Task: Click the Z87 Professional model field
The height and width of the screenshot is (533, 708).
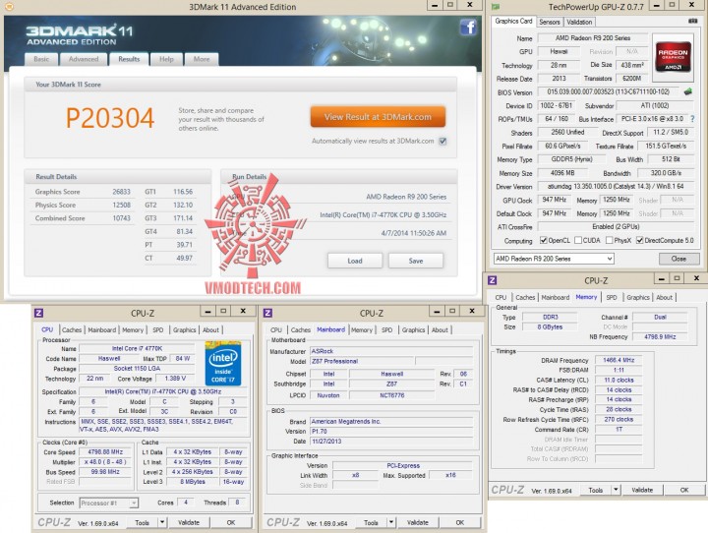Action: (x=362, y=361)
